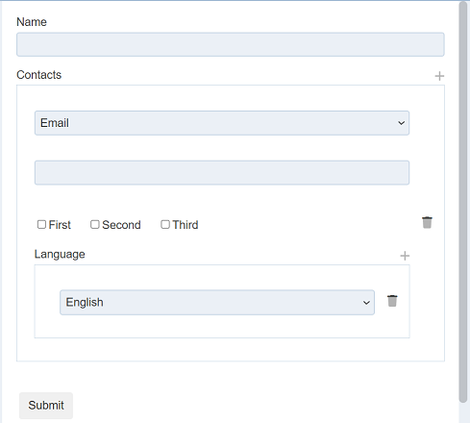Add another language with the plus icon
Viewport: 470px width, 423px height.
(405, 256)
